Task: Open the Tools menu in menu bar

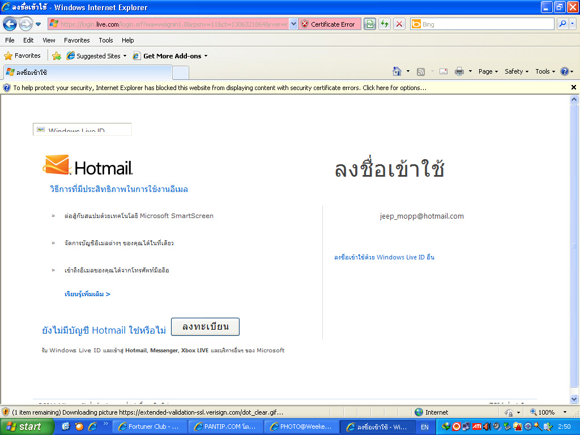Action: (105, 40)
